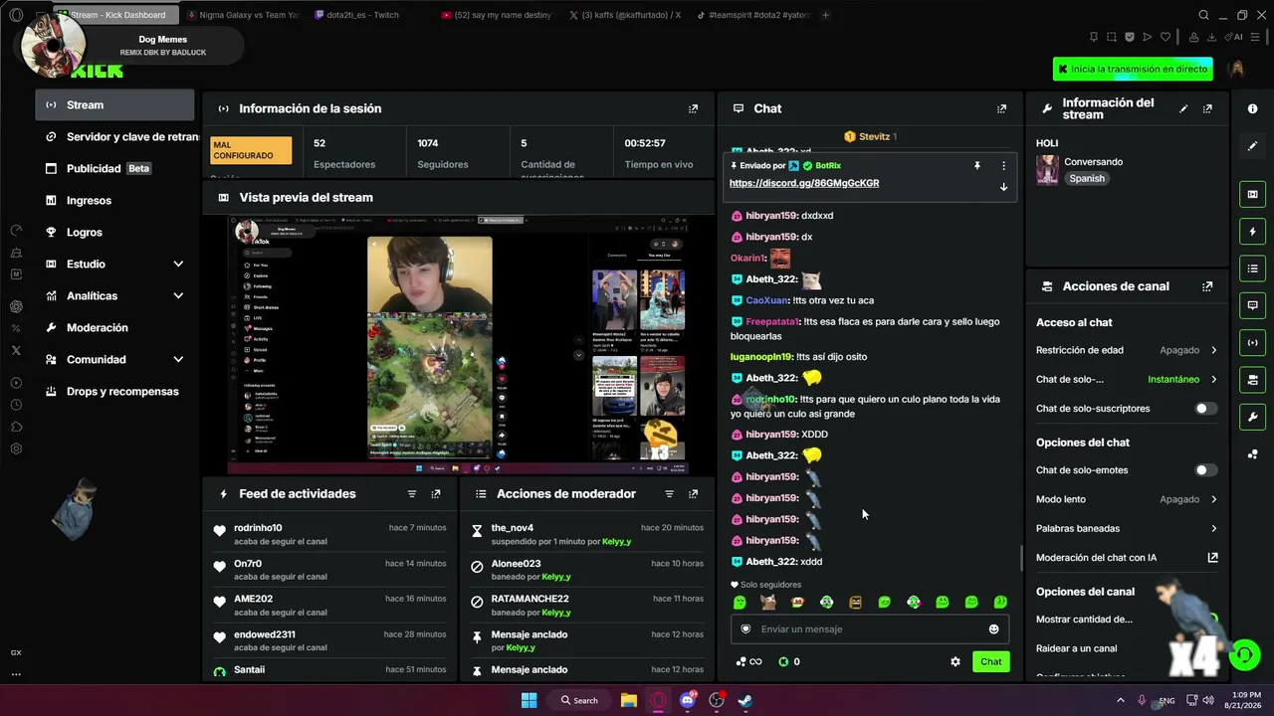The image size is (1274, 716).
Task: Click the stream preview video
Action: click(458, 344)
